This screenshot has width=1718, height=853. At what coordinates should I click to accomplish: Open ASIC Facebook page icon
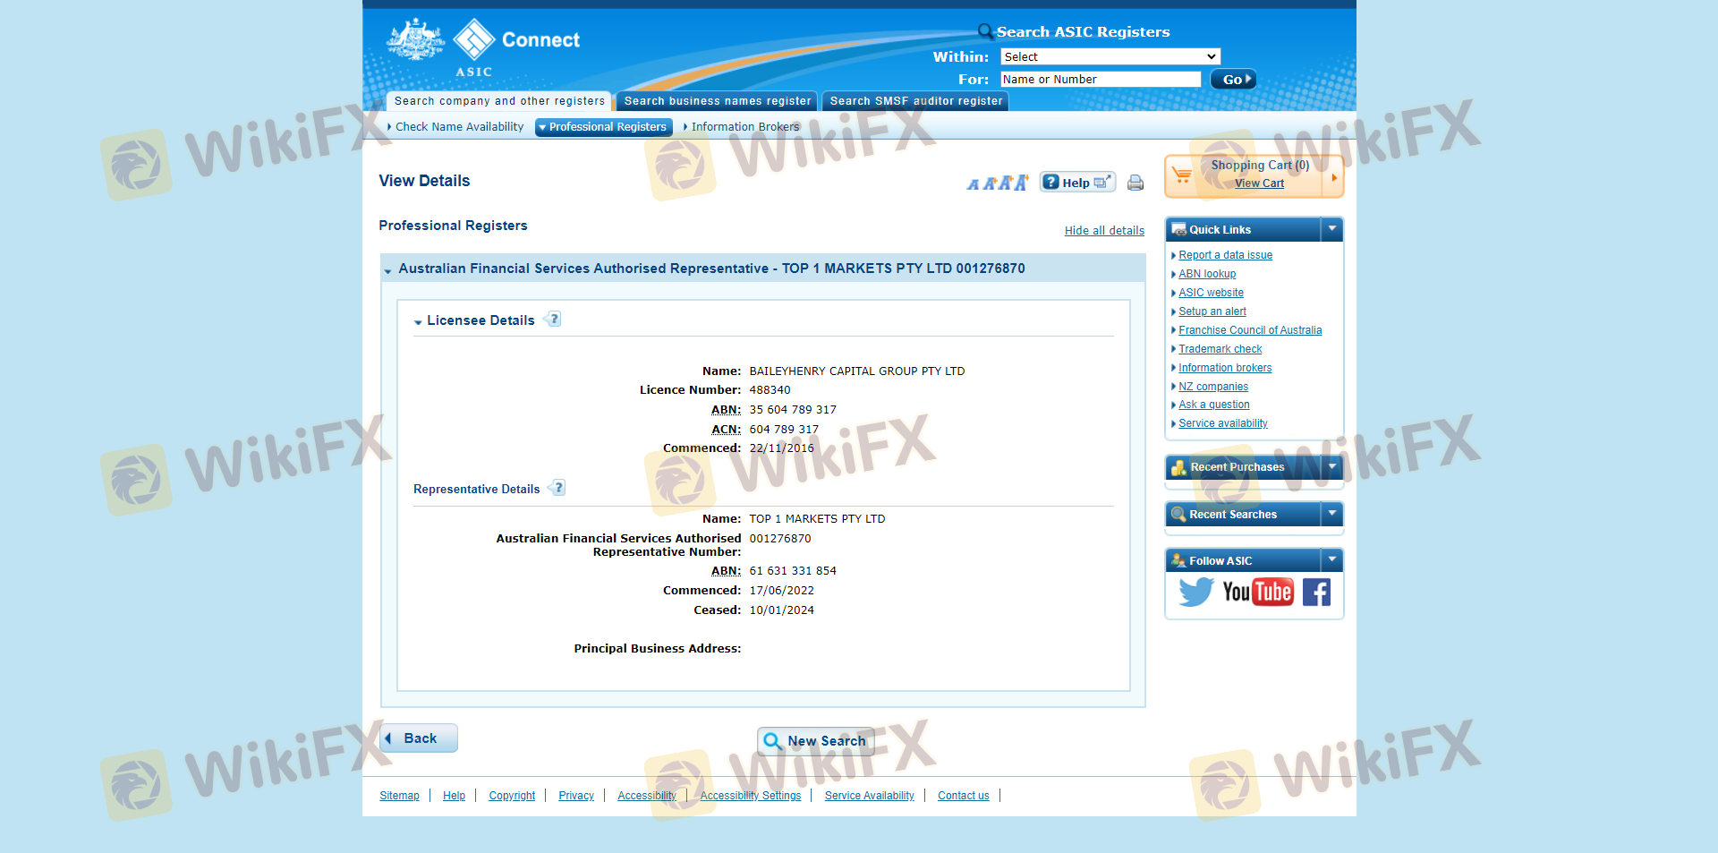(x=1316, y=592)
